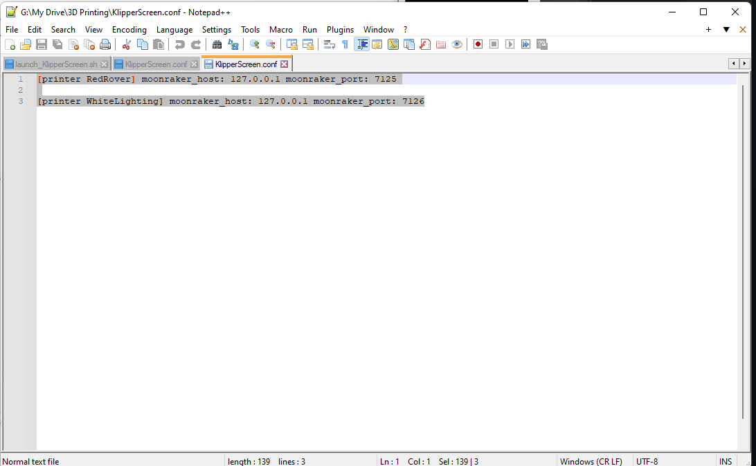Screen dimensions: 756x466
Task: Enable file monitoring with the eye icon
Action: (457, 44)
